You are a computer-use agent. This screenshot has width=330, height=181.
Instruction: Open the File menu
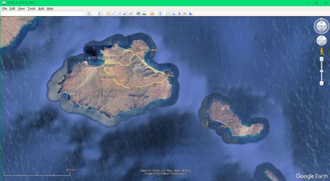5,9
